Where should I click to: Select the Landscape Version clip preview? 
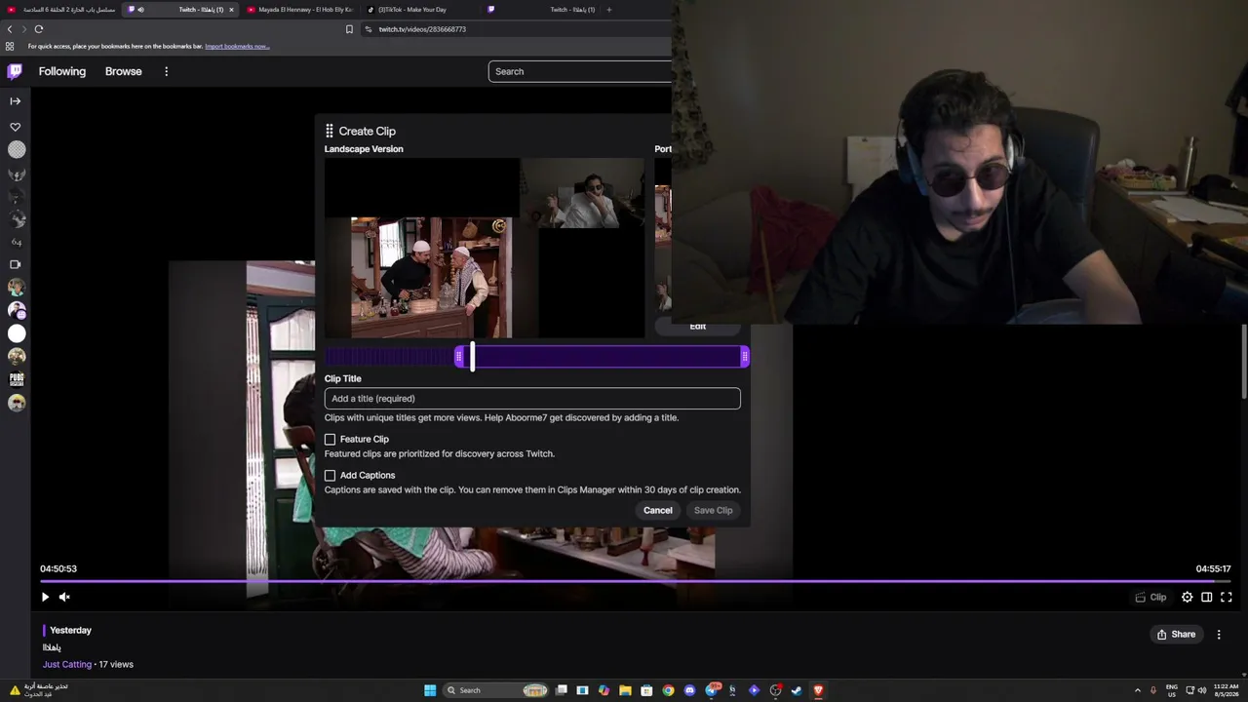tap(485, 249)
